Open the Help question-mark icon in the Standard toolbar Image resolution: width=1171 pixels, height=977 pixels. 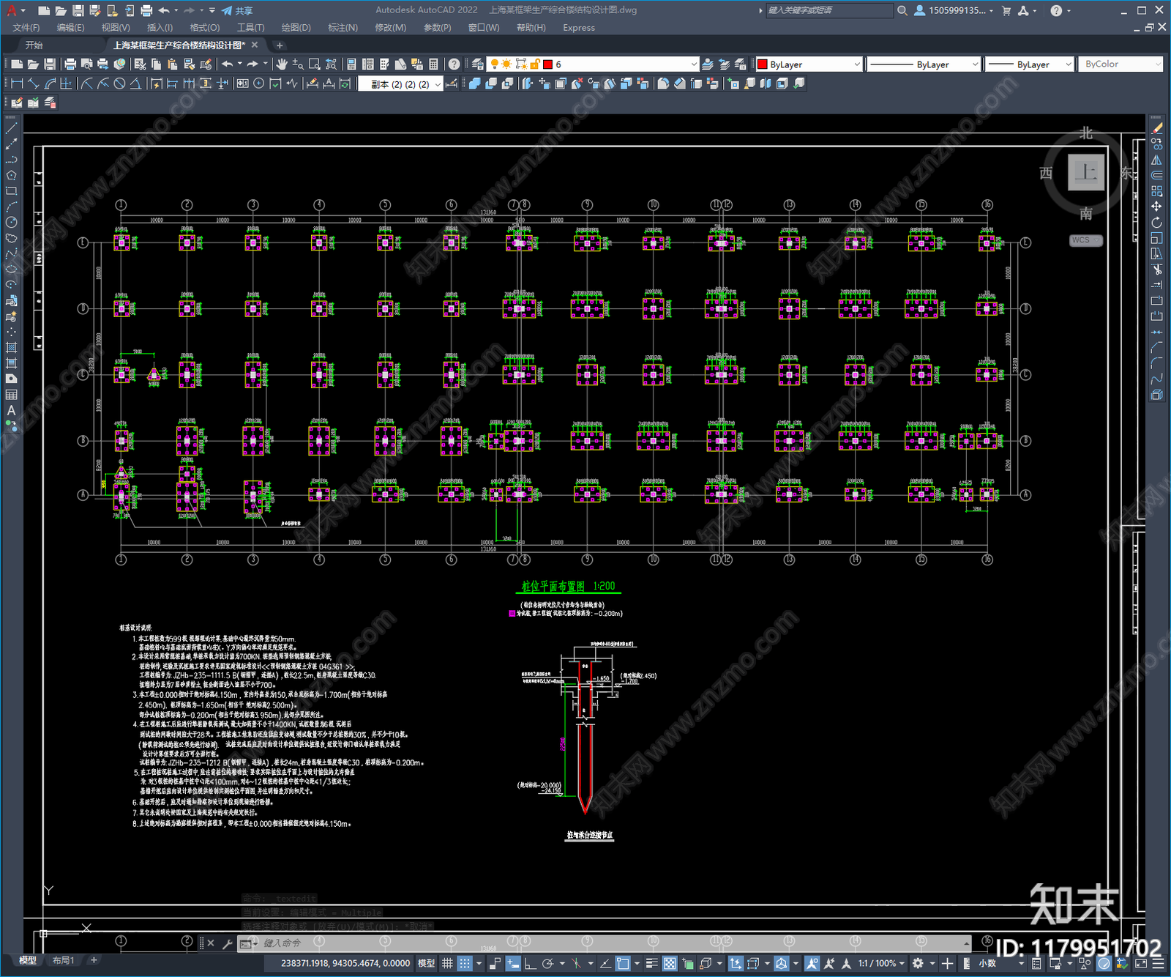coord(454,64)
